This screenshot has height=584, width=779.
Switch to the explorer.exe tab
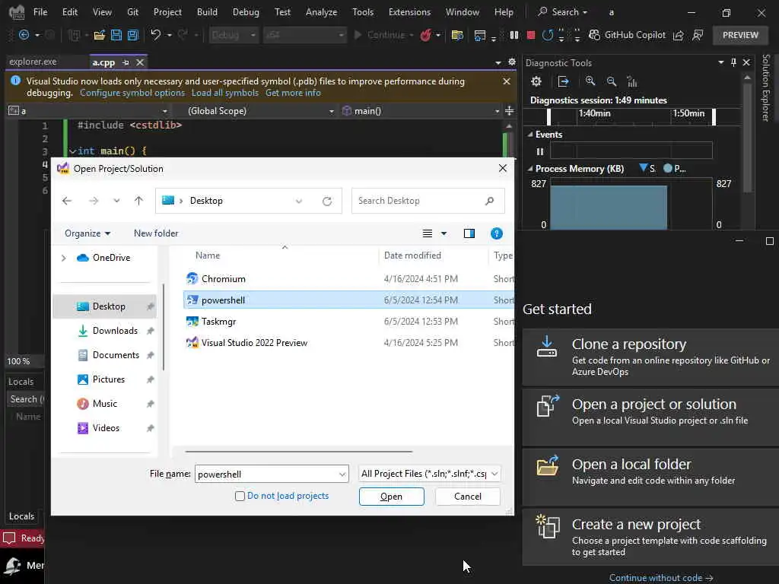pos(33,62)
